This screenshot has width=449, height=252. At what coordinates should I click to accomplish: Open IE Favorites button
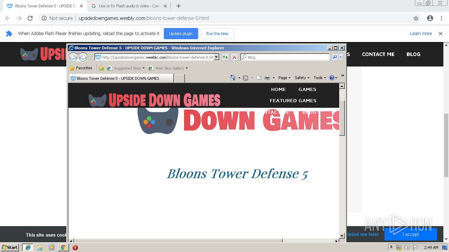[x=81, y=68]
